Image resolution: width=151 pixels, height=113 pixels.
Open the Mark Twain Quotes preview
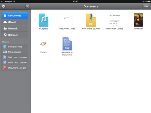tap(115, 20)
